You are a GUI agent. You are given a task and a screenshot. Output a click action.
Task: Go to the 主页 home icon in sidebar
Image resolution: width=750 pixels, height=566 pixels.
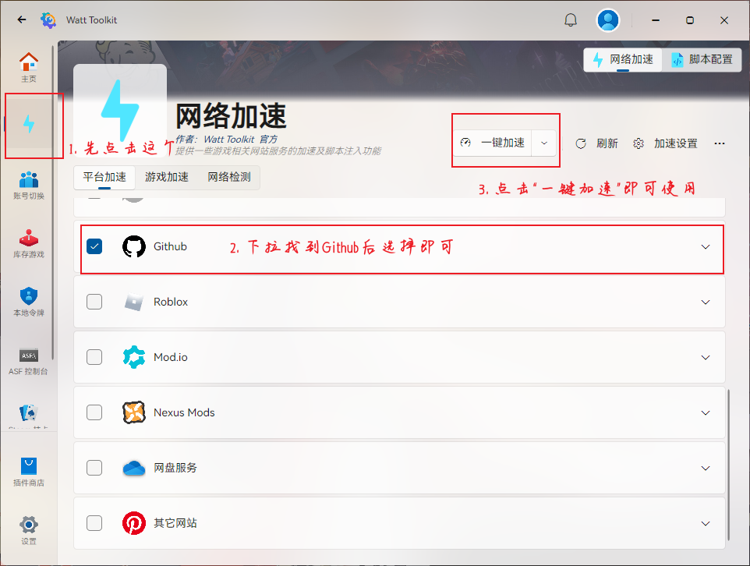[x=29, y=67]
